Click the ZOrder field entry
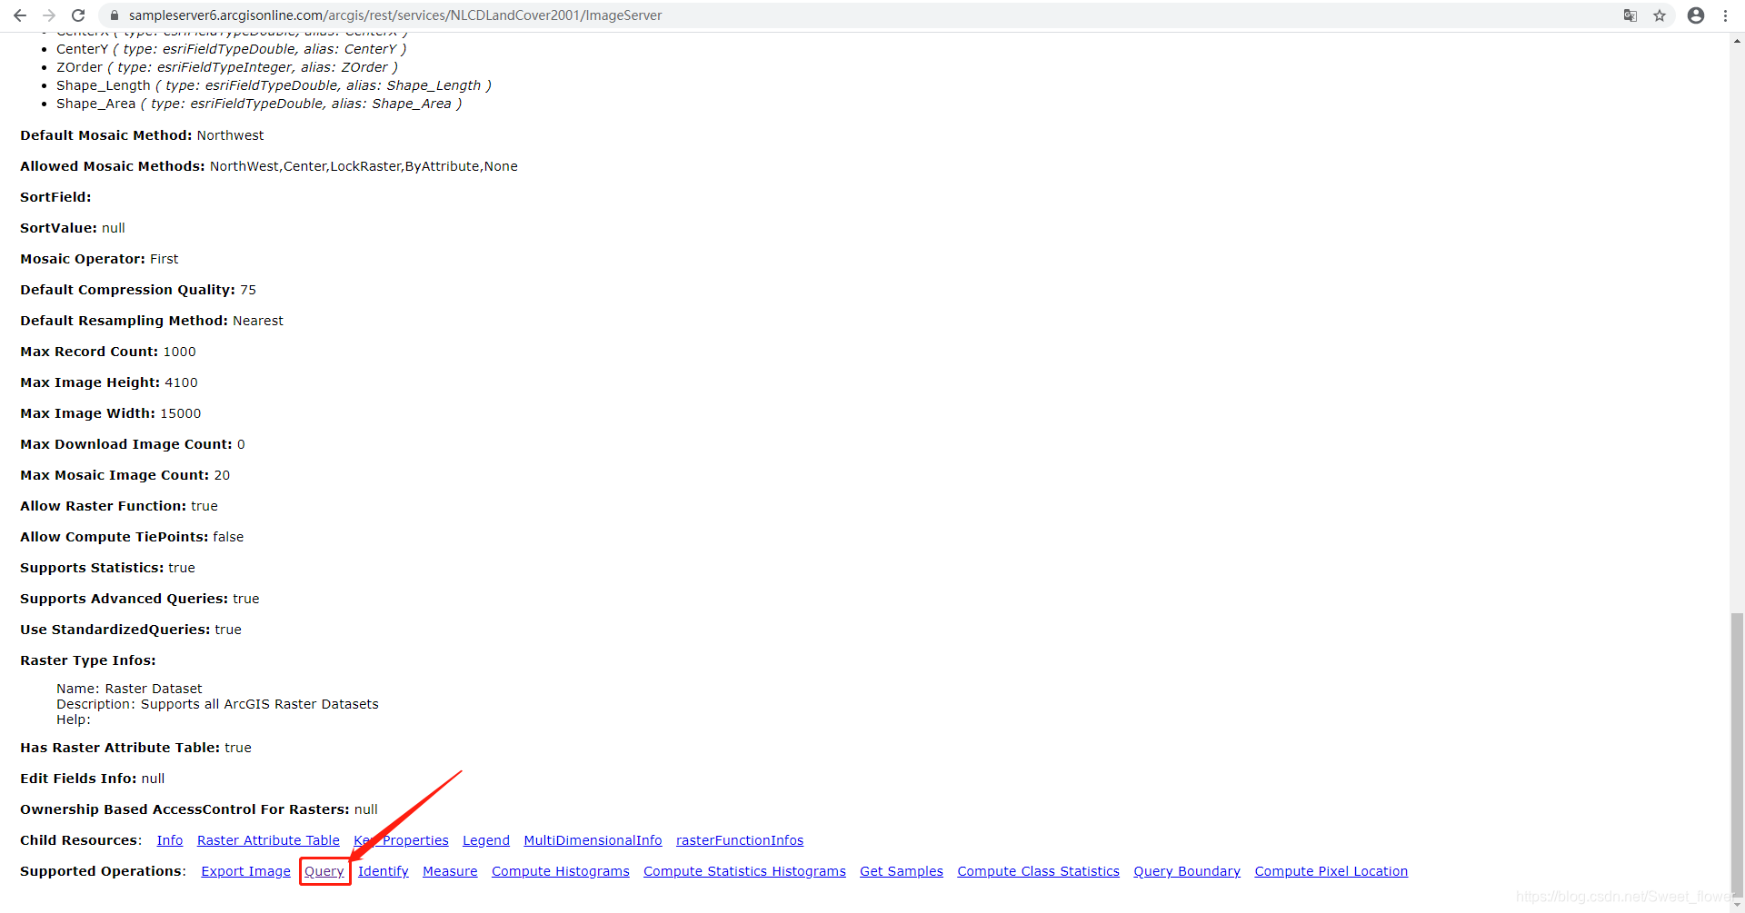 point(227,67)
